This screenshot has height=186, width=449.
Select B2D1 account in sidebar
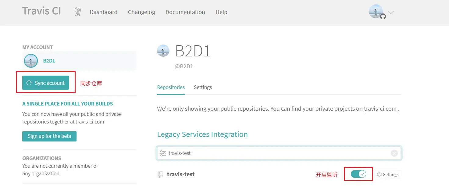pos(79,61)
